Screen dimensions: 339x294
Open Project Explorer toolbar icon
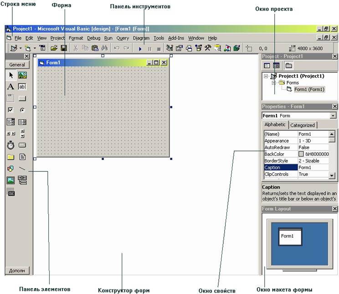coord(169,48)
